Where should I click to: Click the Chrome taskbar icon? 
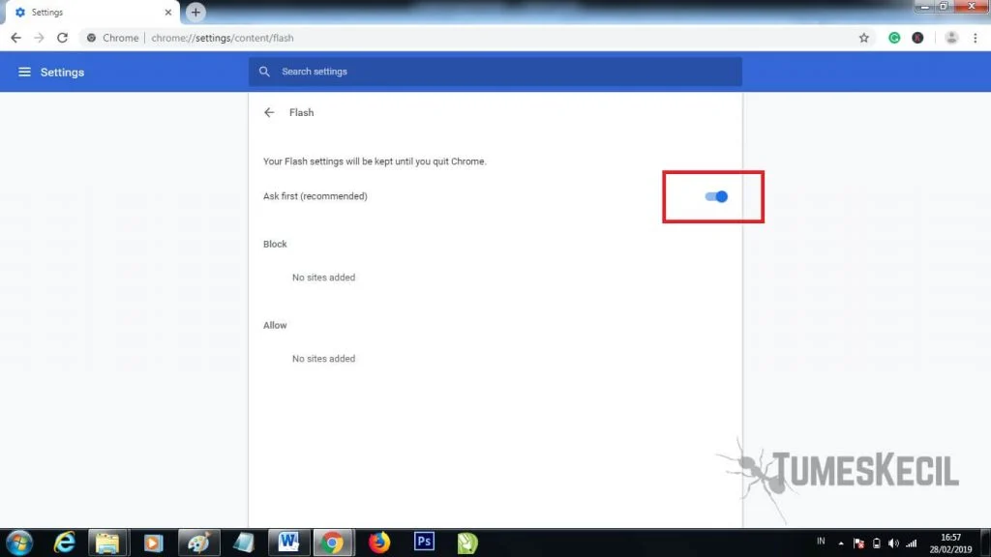point(332,542)
